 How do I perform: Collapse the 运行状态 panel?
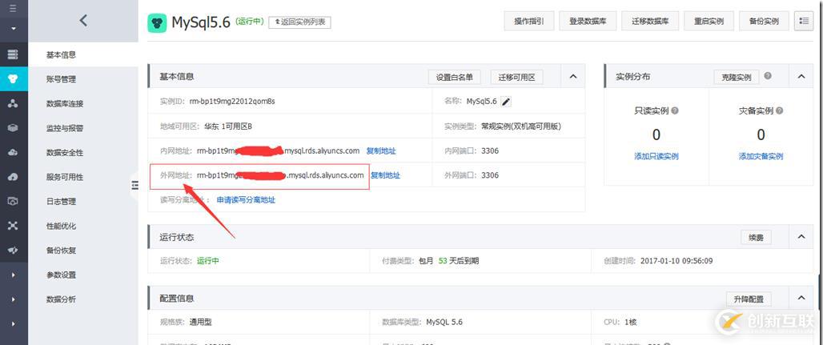801,237
